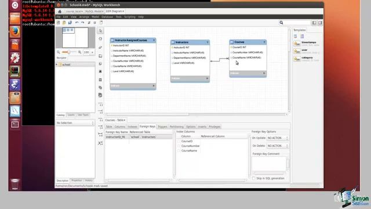Switch to the Indexes tab
This screenshot has height=209, width=371.
tap(132, 127)
